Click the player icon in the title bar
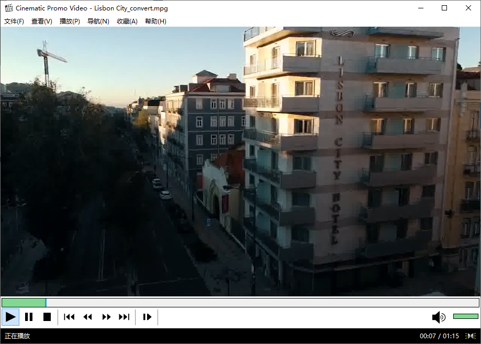 (9, 8)
